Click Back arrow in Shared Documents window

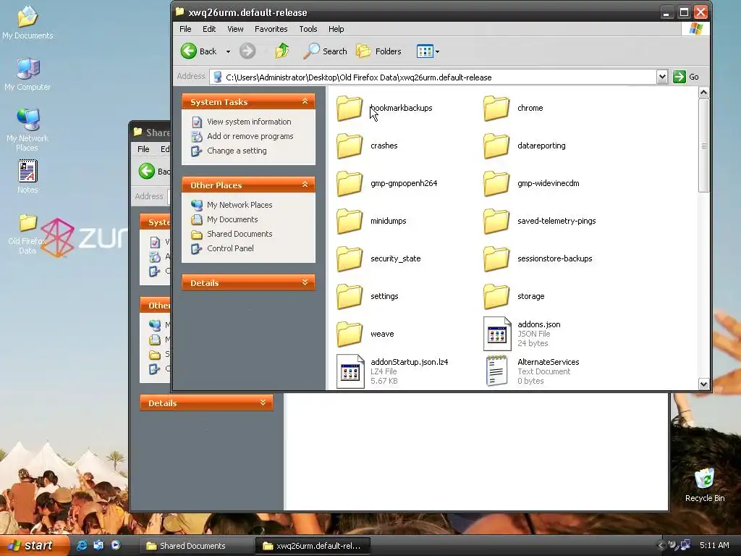click(x=147, y=171)
